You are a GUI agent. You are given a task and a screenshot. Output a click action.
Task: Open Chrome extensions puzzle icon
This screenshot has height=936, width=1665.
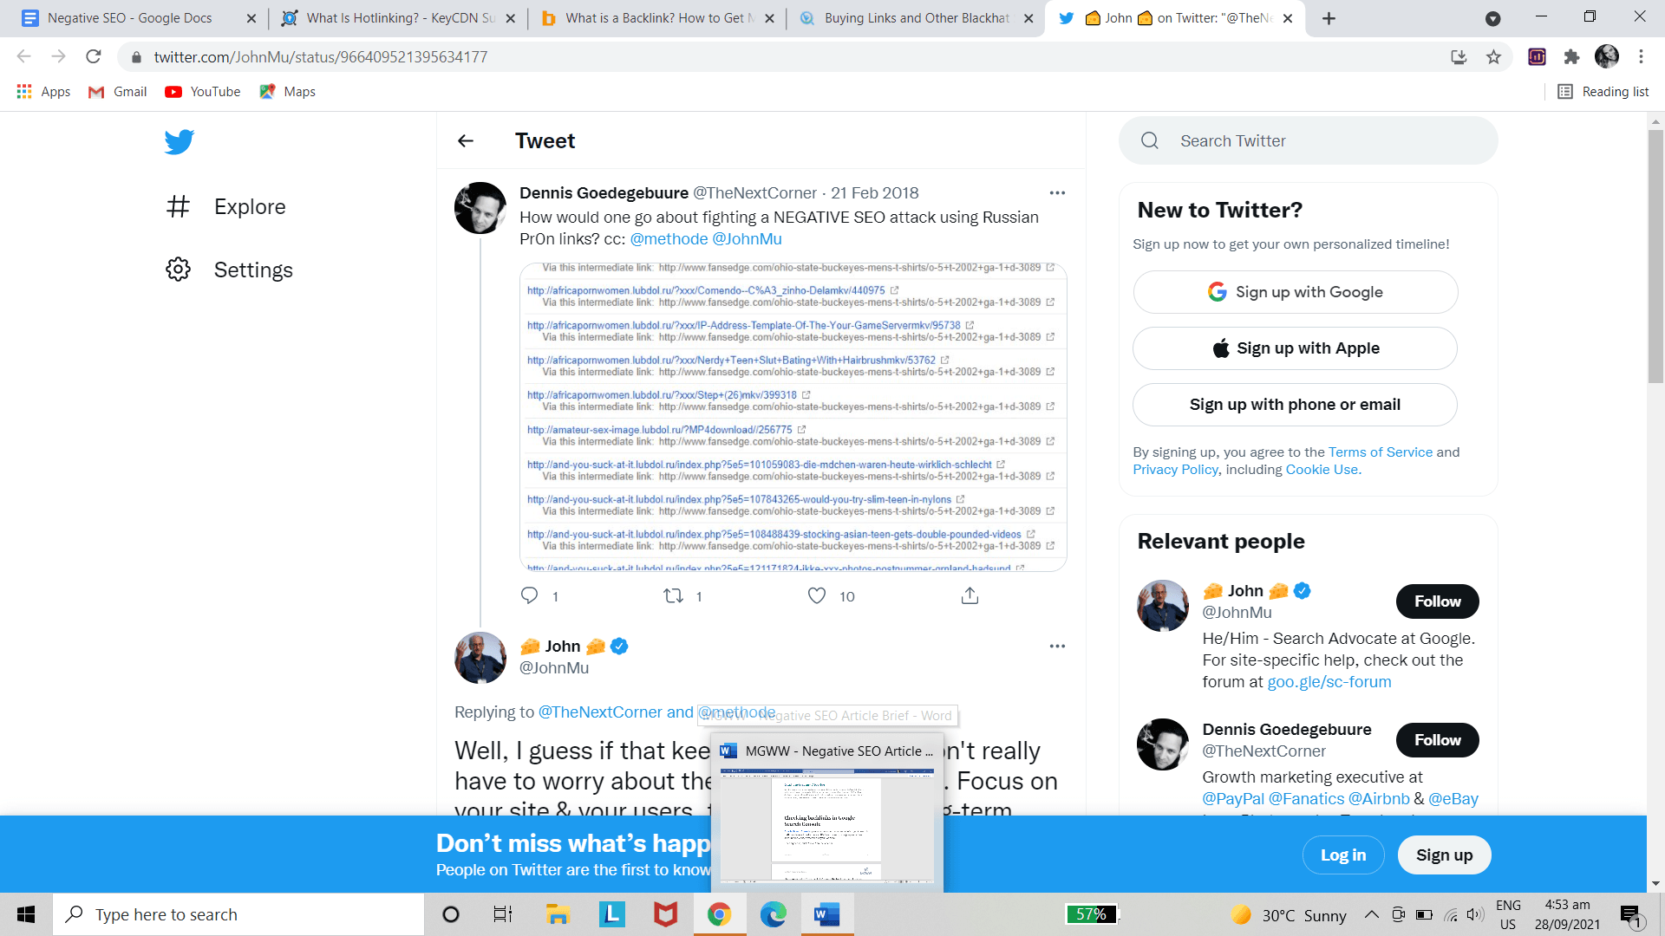pyautogui.click(x=1571, y=56)
